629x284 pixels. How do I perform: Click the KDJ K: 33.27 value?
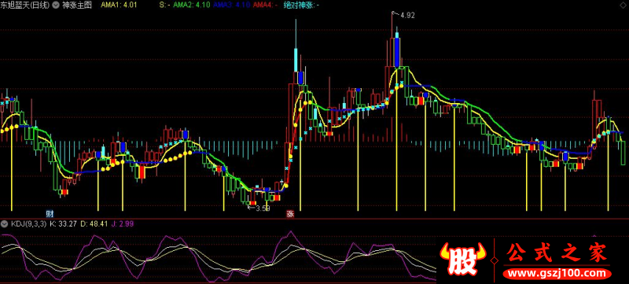click(64, 223)
